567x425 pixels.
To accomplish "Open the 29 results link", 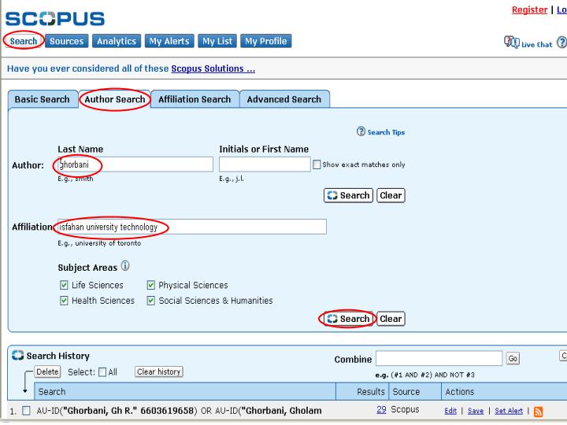I will click(381, 410).
